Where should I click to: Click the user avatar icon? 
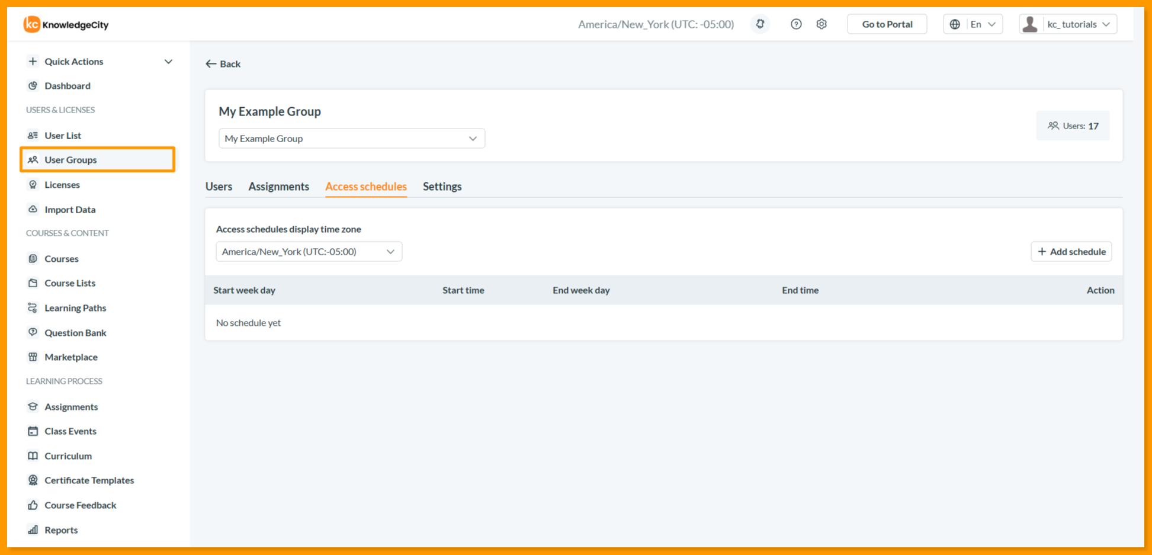(1030, 24)
